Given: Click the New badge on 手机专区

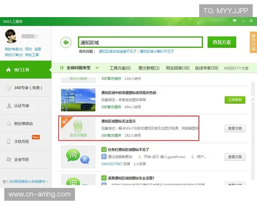Looking at the screenshot, I should [x=36, y=137].
